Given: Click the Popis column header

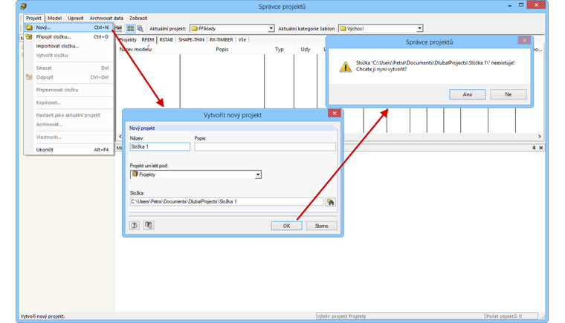Looking at the screenshot, I should point(222,49).
